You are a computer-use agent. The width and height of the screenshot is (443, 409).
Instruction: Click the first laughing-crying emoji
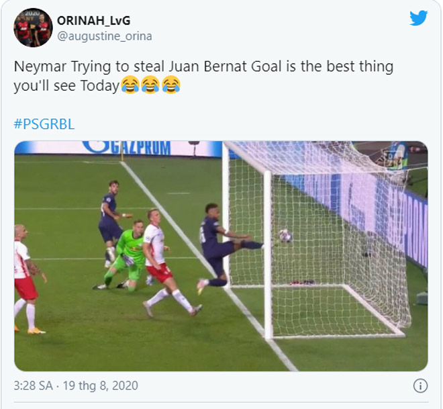(130, 85)
